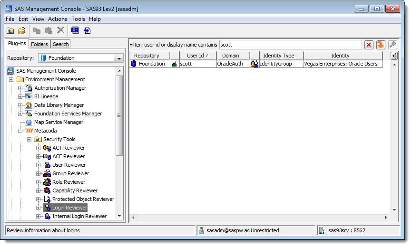This screenshot has height=247, width=412.
Task: Click the paste toolbar icon
Action: click(49, 31)
